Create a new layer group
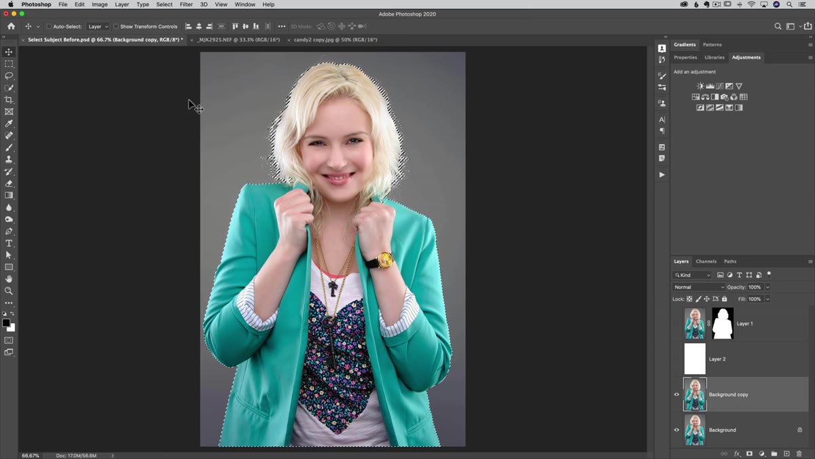815x459 pixels. pyautogui.click(x=774, y=454)
